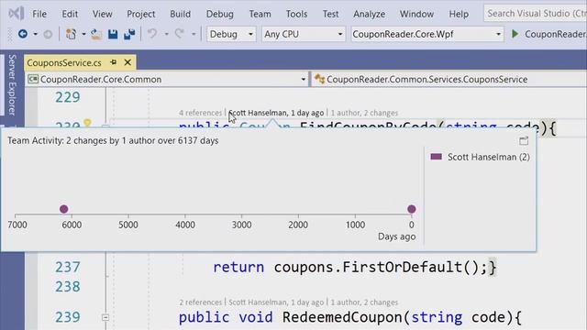The height and width of the screenshot is (330, 587).
Task: Click line number 237 in the margin
Action: pos(67,267)
